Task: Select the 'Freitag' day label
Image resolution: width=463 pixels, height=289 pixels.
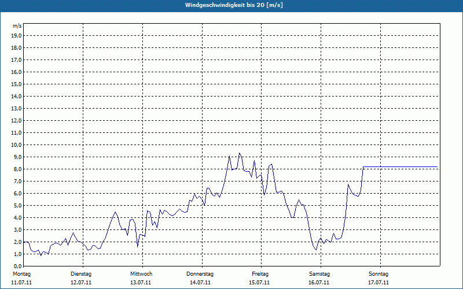Action: pos(260,274)
